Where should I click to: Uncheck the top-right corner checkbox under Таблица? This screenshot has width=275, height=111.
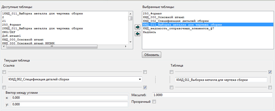point(270,72)
